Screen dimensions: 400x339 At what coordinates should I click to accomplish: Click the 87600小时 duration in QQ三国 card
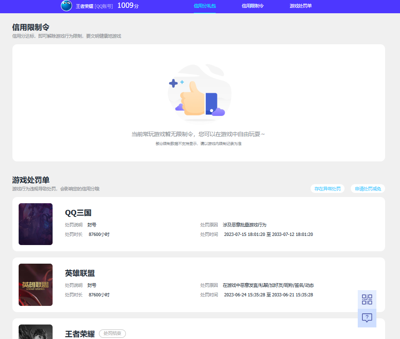click(x=99, y=234)
